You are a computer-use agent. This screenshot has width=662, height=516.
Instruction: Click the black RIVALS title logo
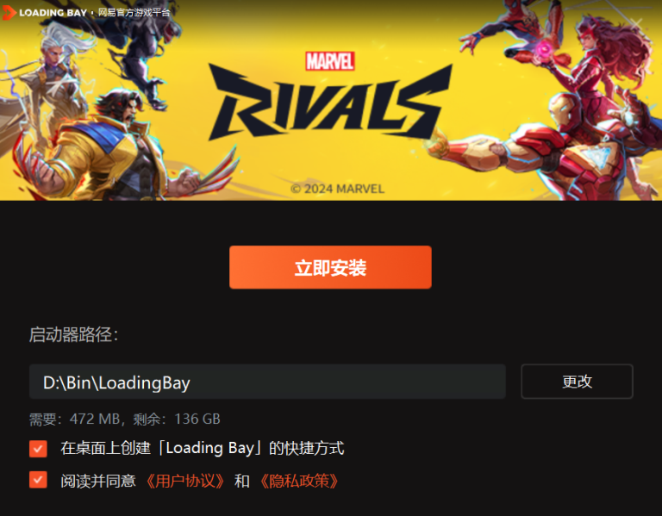[x=330, y=103]
